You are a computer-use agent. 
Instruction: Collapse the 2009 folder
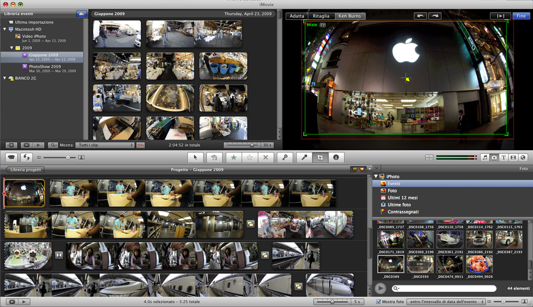coord(12,48)
